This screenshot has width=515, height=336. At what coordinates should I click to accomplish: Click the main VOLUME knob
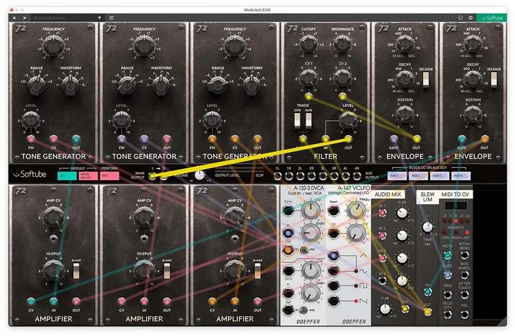click(x=199, y=175)
